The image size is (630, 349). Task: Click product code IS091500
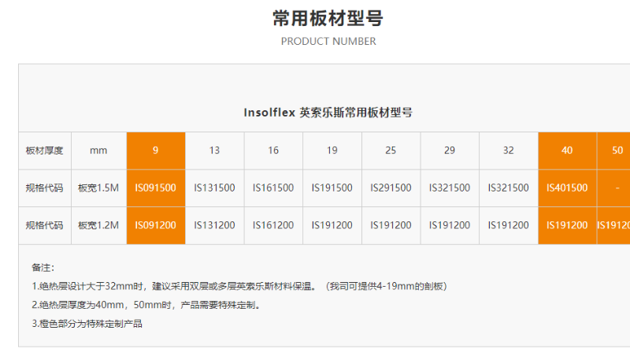click(x=155, y=188)
